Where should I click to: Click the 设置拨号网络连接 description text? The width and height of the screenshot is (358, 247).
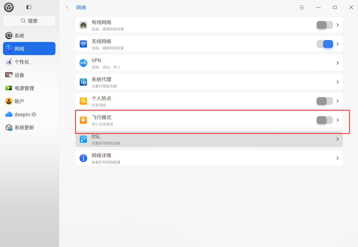106,143
